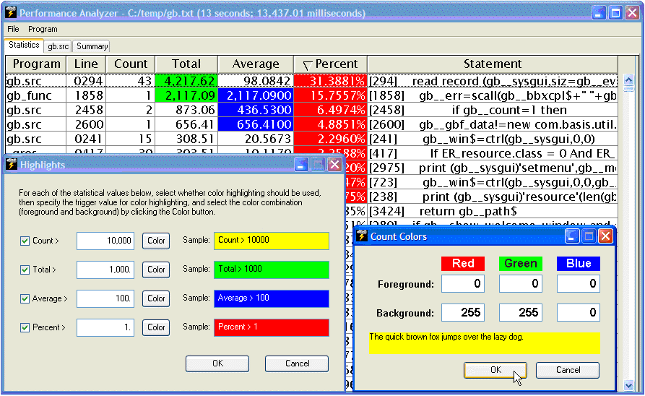This screenshot has height=396, width=645.
Task: Switch to the gb.src tab
Action: 58,46
